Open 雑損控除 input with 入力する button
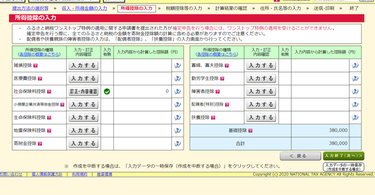This screenshot has height=195, width=375. 83,66
